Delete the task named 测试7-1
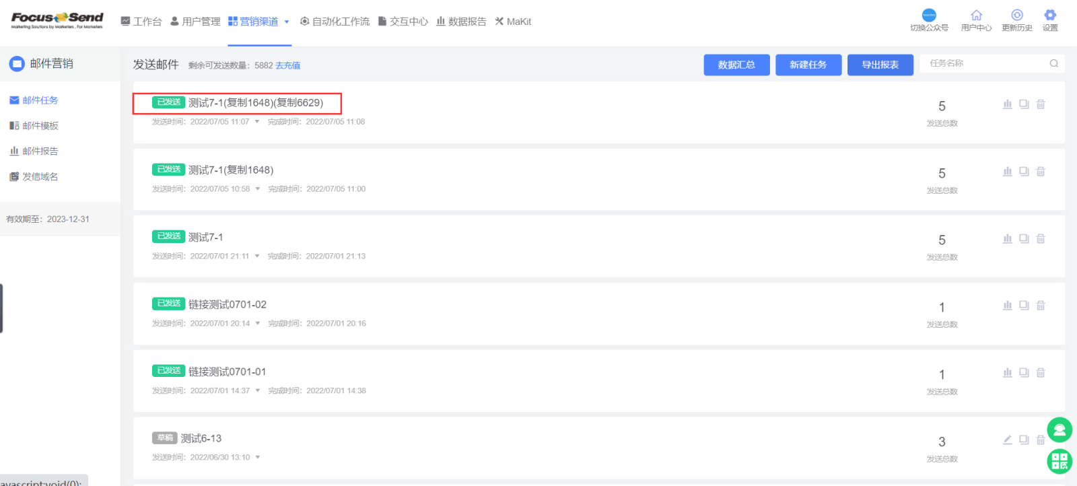Screen dimensions: 1077x486 pos(1041,238)
